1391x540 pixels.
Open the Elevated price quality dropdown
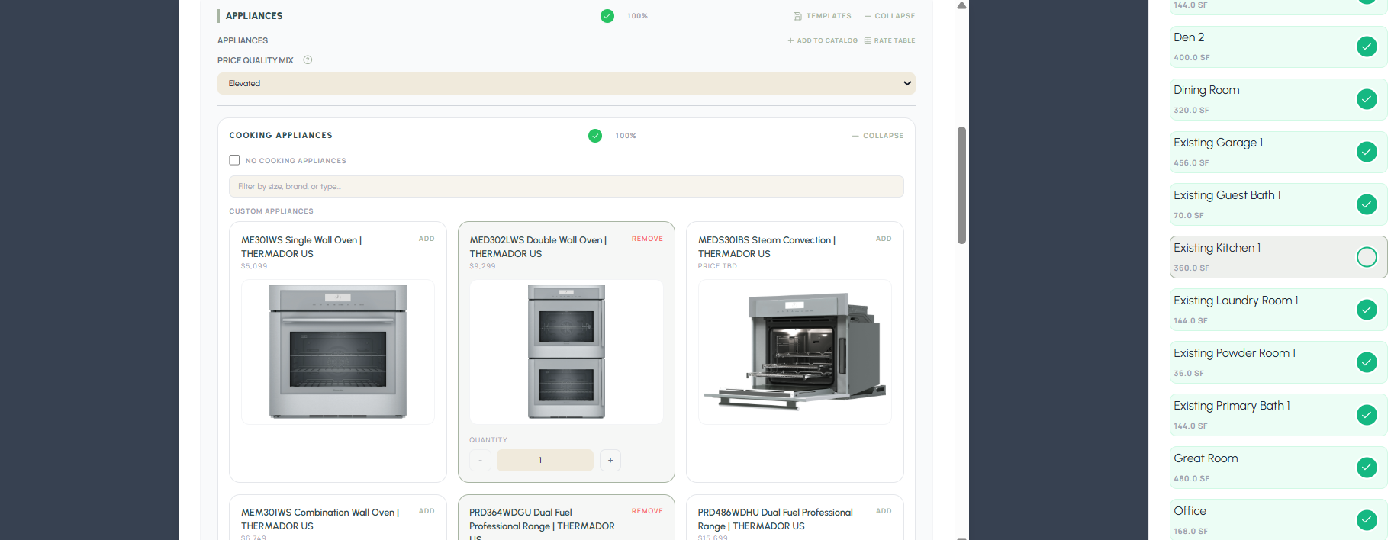click(565, 84)
